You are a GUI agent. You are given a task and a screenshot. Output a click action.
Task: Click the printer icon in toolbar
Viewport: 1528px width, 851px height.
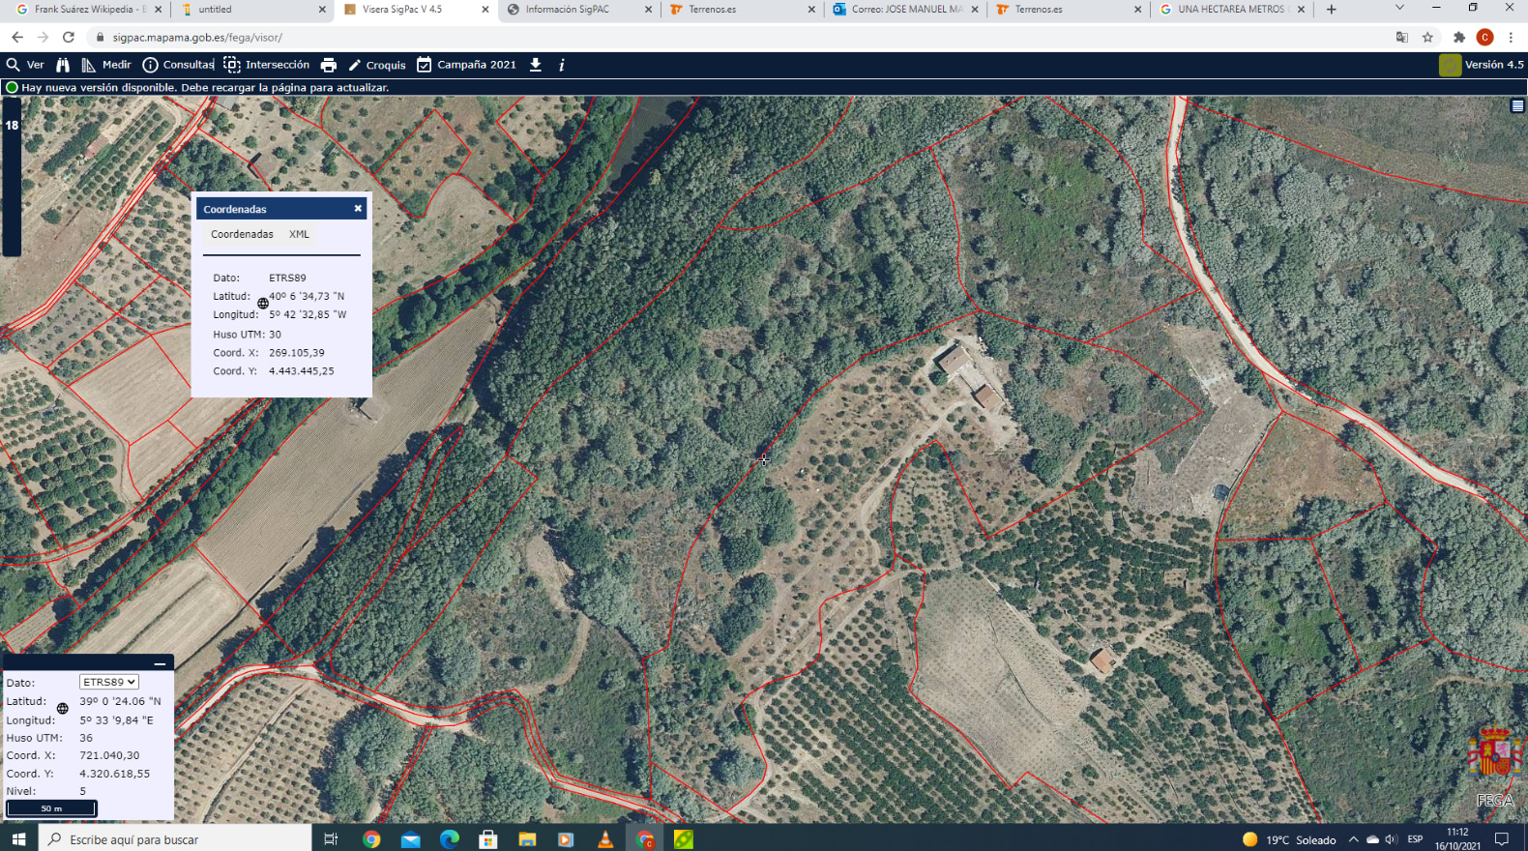[329, 65]
